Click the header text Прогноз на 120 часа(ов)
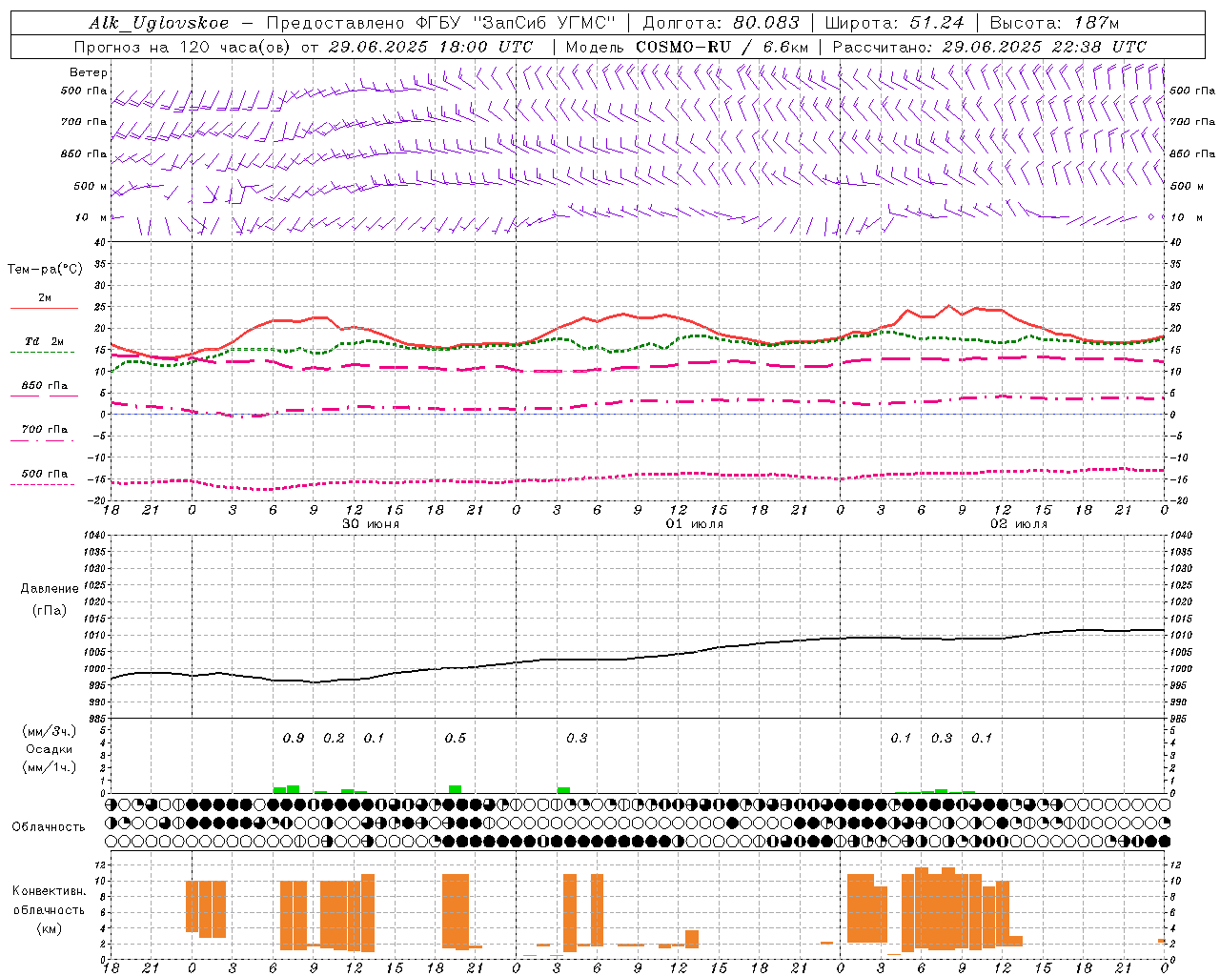The image size is (1220, 976). tap(183, 47)
